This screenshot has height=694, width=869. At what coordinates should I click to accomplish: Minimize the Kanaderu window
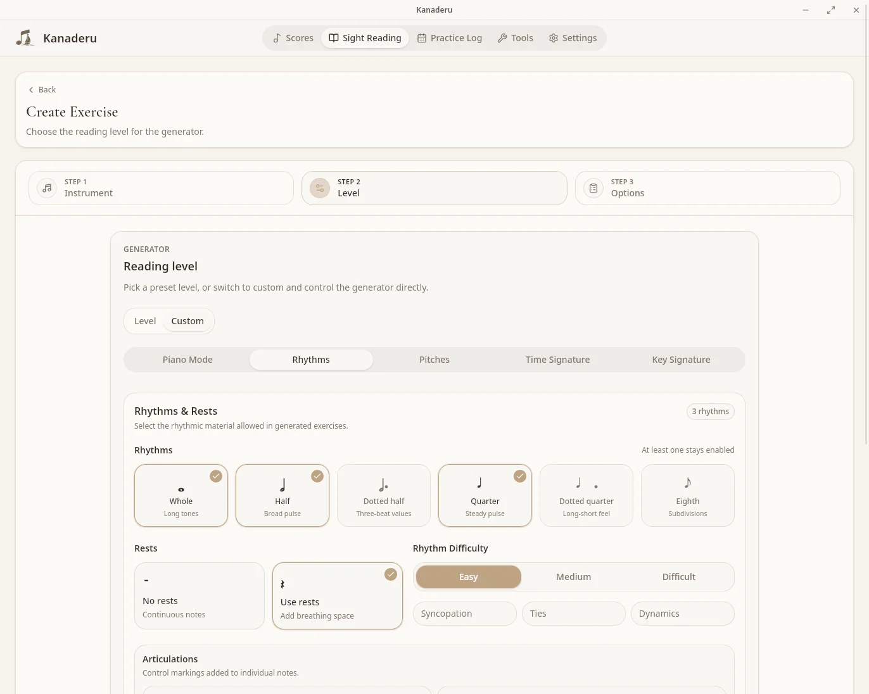pyautogui.click(x=806, y=10)
